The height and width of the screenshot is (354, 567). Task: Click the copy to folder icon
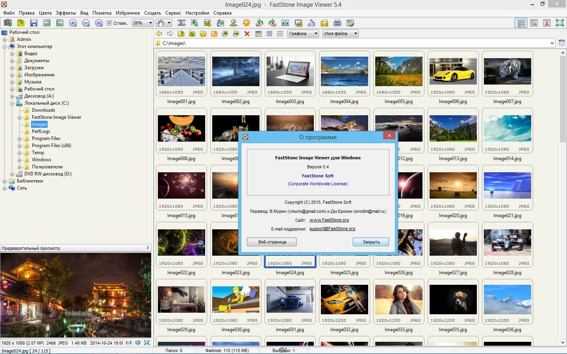pyautogui.click(x=225, y=33)
